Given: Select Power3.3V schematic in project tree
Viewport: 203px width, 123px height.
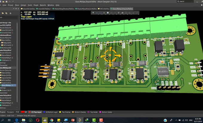Looking at the screenshot, I should [5, 83].
